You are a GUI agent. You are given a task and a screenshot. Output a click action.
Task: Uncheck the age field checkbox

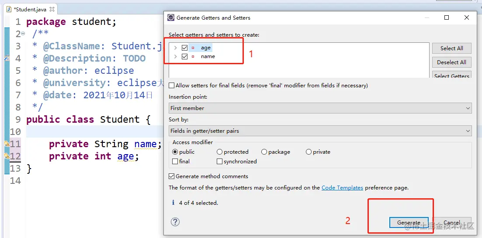point(184,48)
